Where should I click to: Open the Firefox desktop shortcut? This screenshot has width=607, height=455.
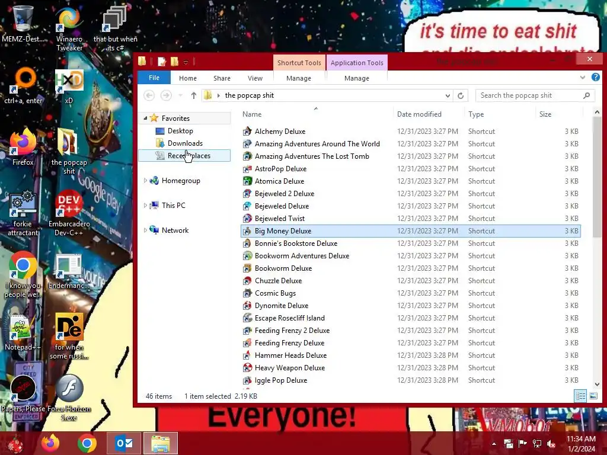[x=23, y=147]
